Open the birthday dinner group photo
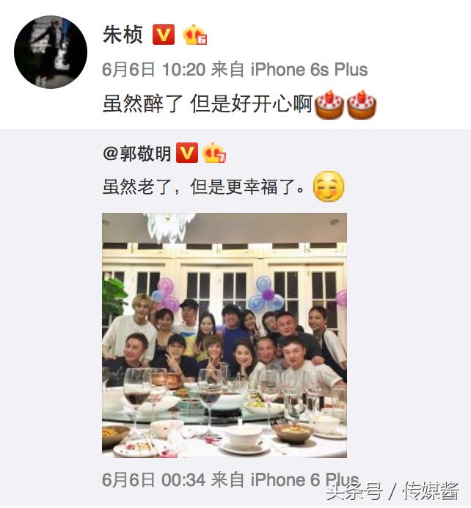The image size is (471, 508). (224, 335)
